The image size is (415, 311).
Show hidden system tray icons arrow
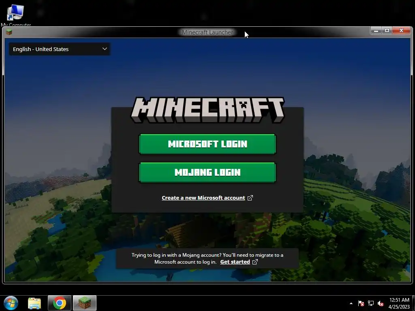pos(351,303)
